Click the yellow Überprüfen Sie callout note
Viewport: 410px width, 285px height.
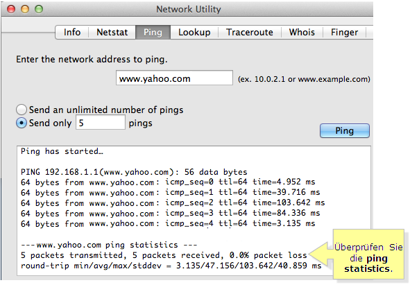pos(368,254)
